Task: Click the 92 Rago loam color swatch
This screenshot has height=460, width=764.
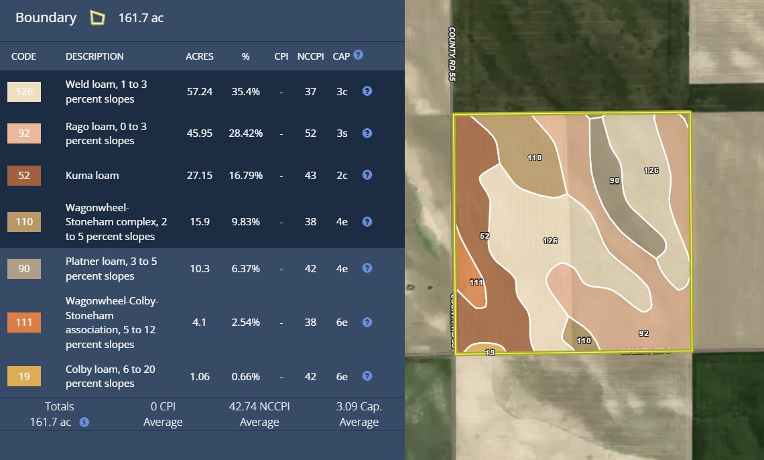Action: 24,133
